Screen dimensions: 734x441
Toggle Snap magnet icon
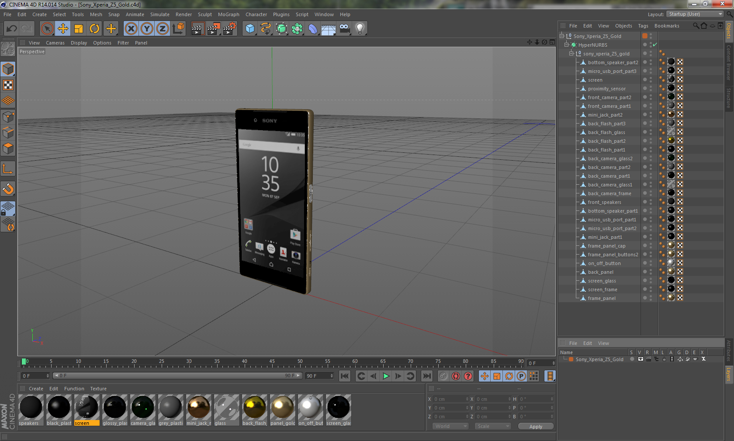(8, 189)
